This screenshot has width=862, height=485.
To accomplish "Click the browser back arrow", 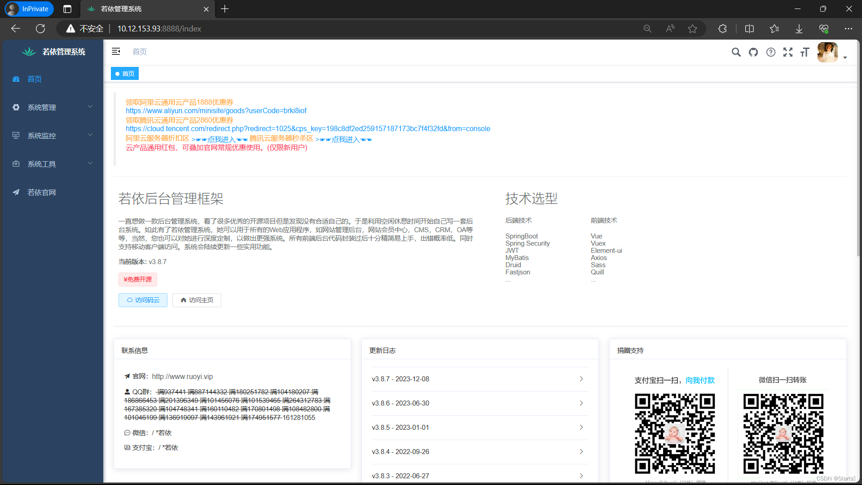I will click(16, 29).
